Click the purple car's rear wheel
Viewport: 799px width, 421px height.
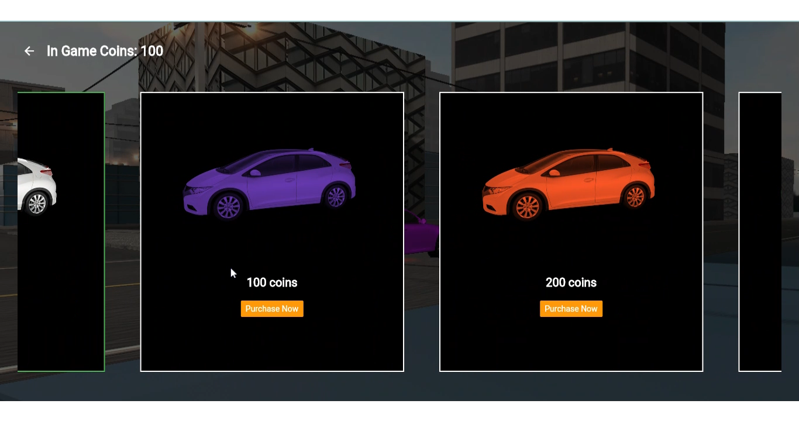(x=336, y=196)
